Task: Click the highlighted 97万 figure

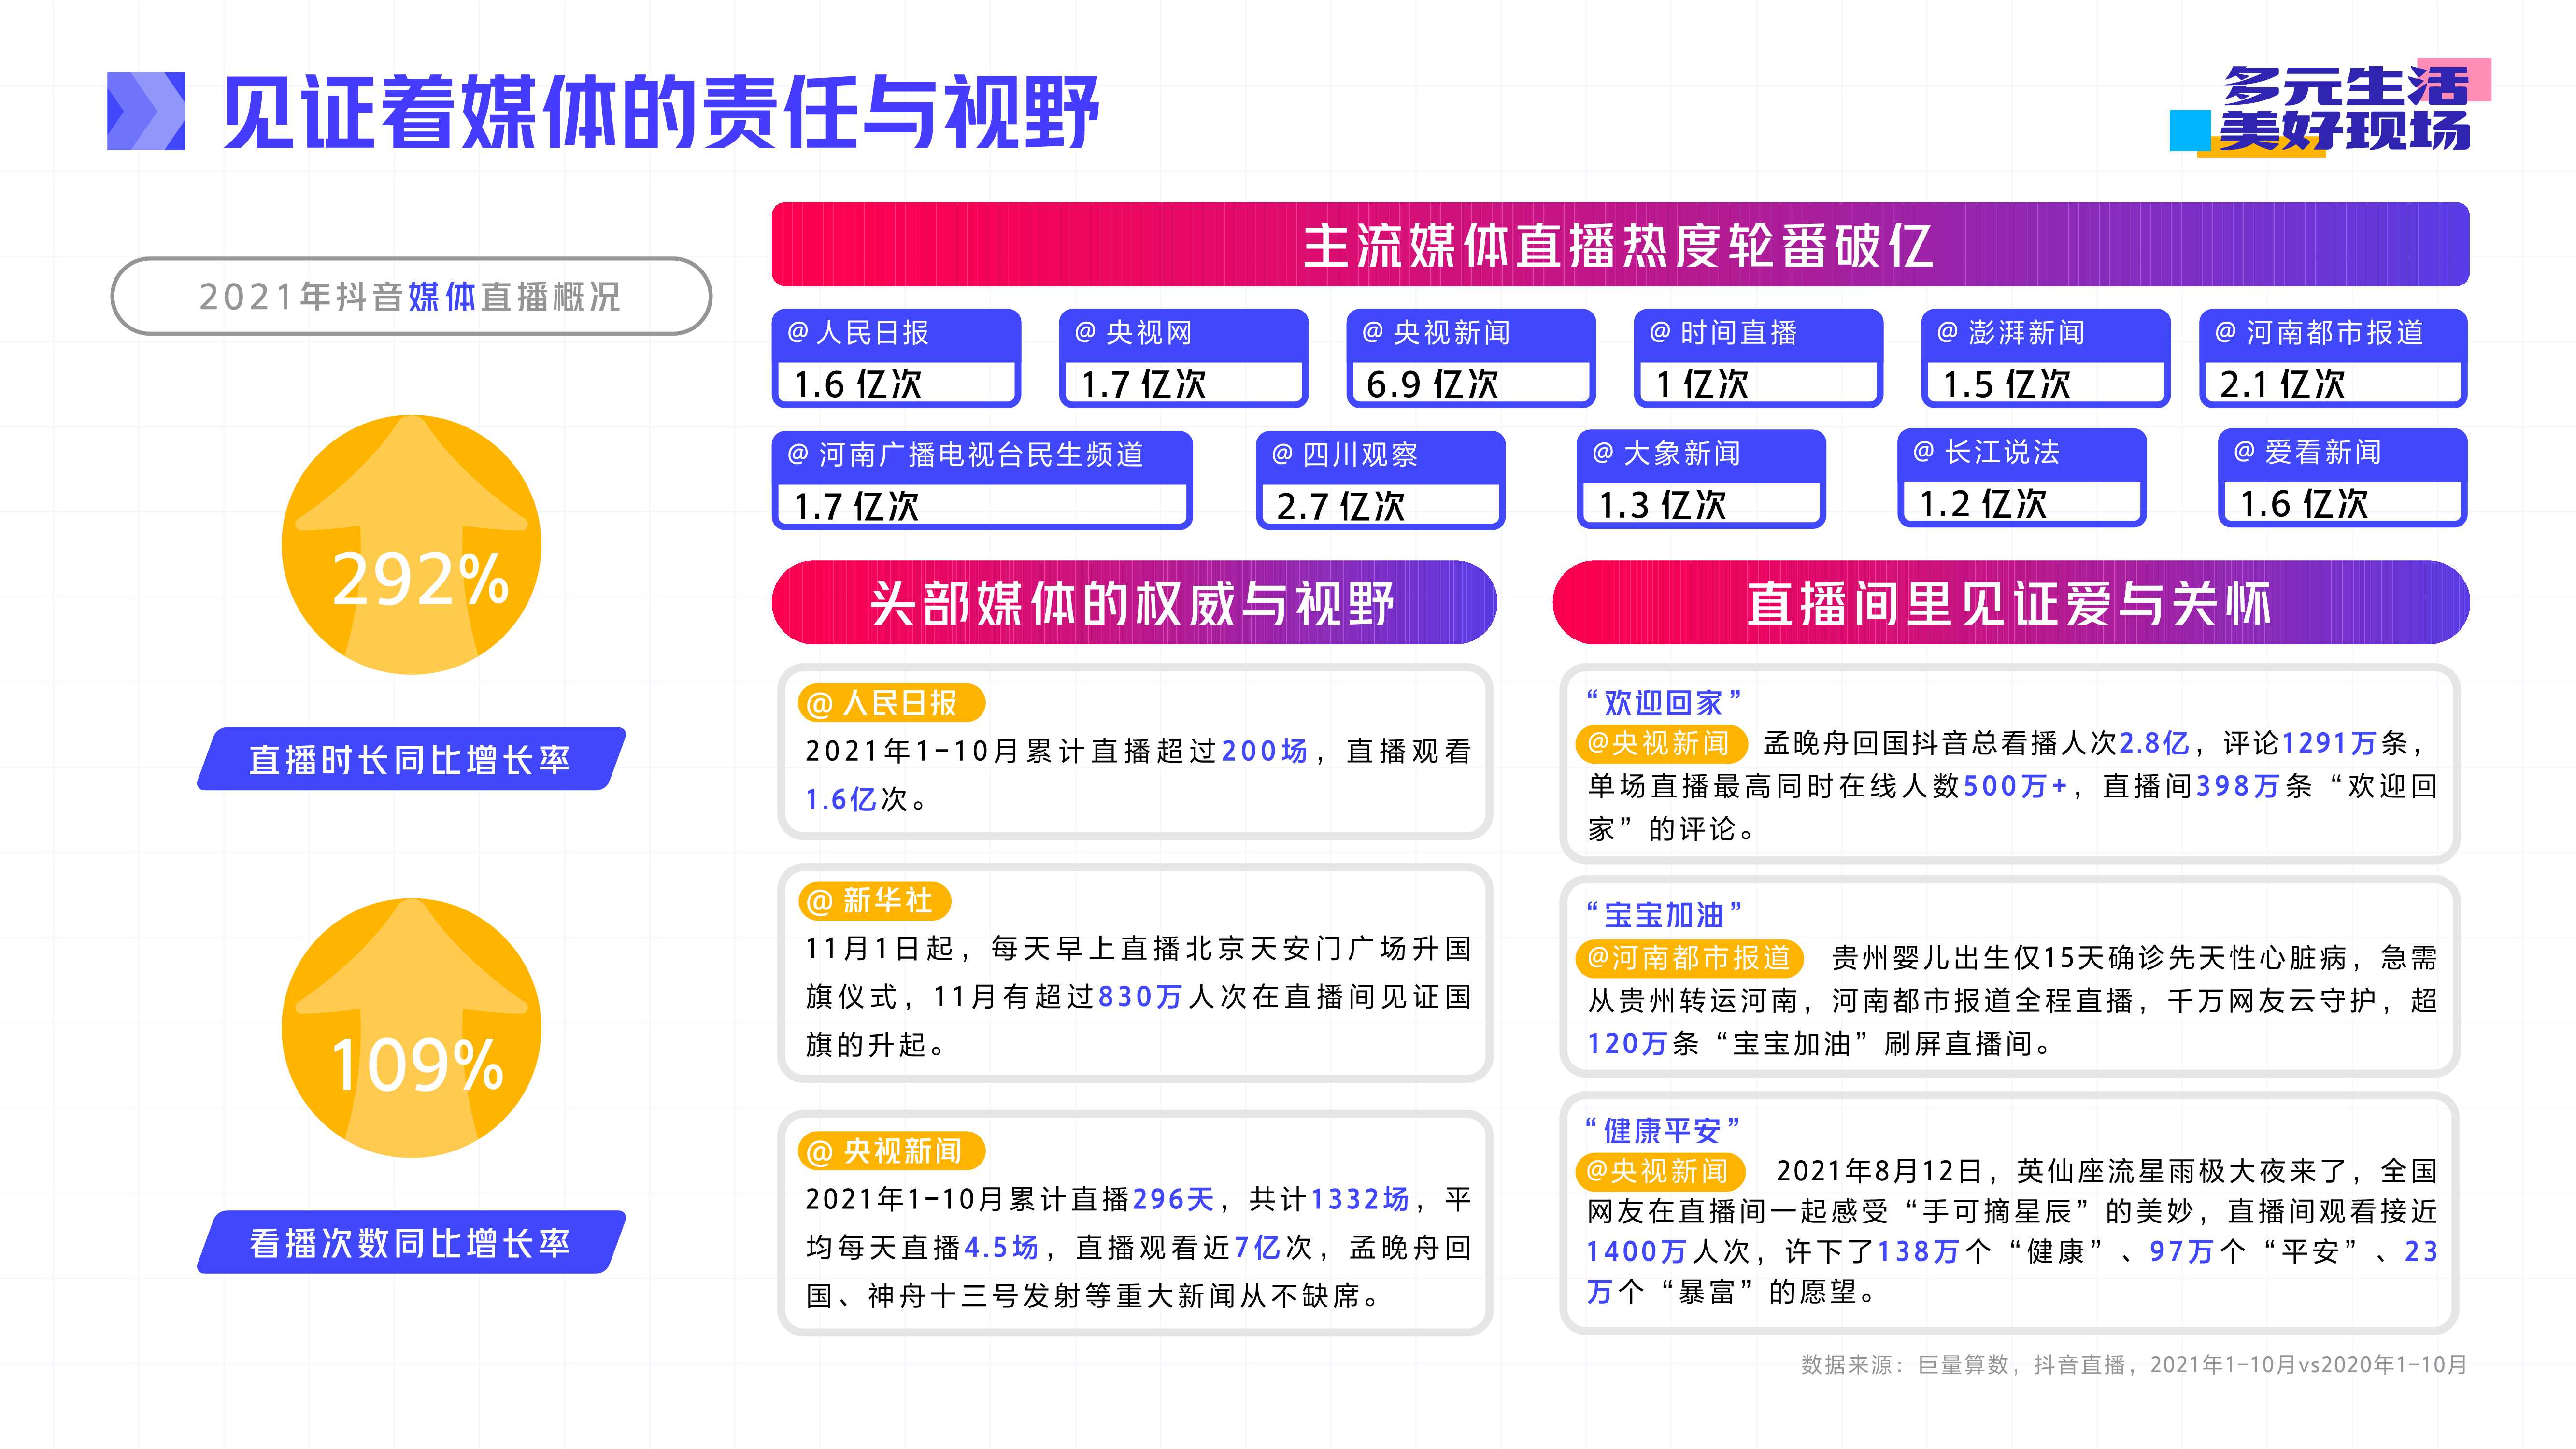Action: [x=2182, y=1251]
